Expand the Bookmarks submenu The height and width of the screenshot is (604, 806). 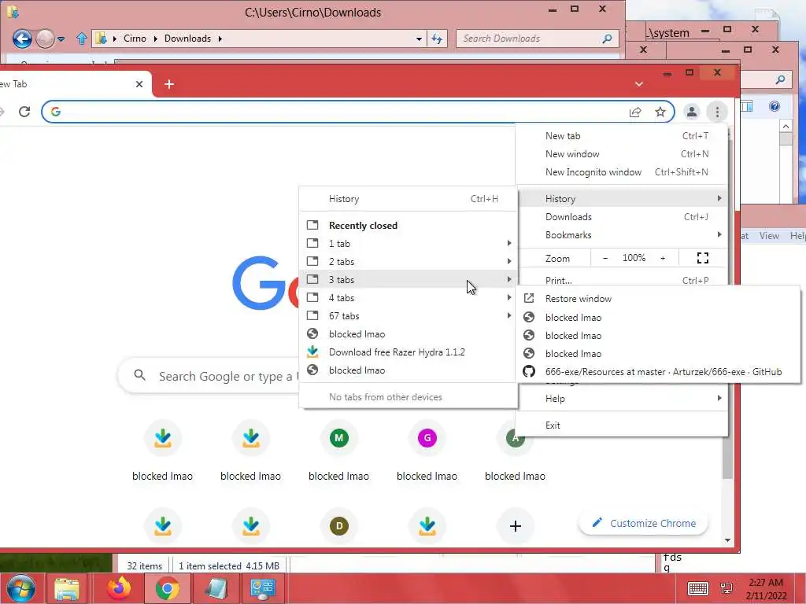tap(622, 234)
